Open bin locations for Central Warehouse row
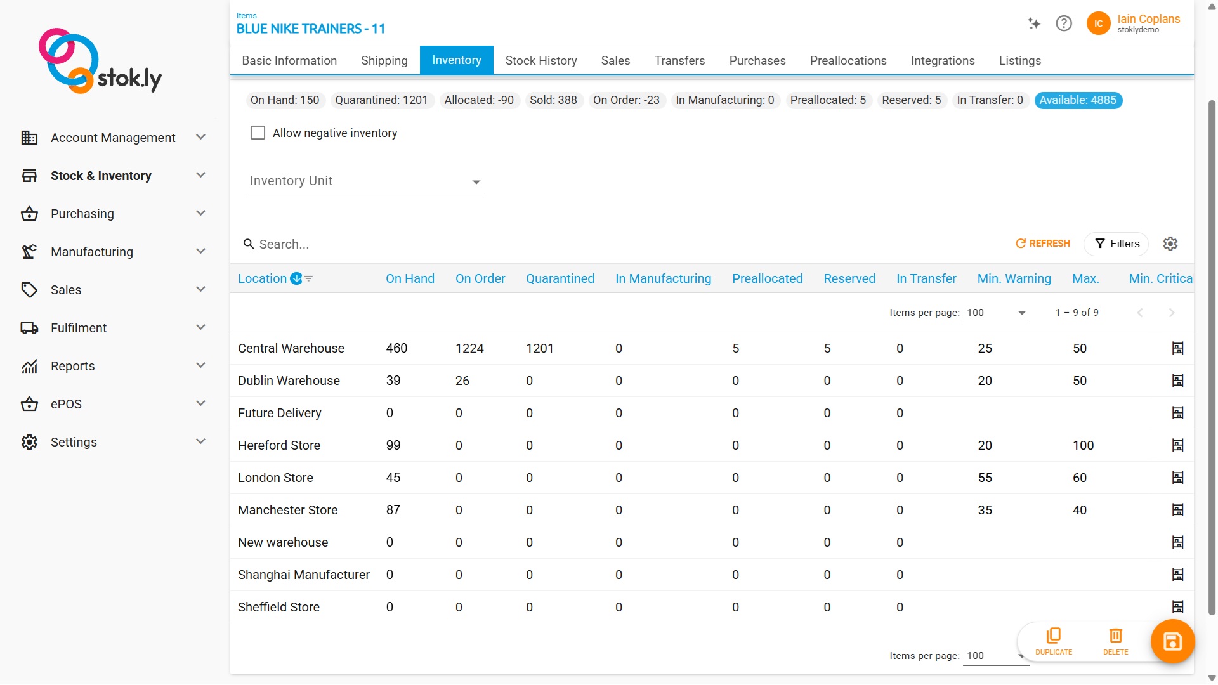Viewport: 1218px width, 685px height. [x=1178, y=348]
